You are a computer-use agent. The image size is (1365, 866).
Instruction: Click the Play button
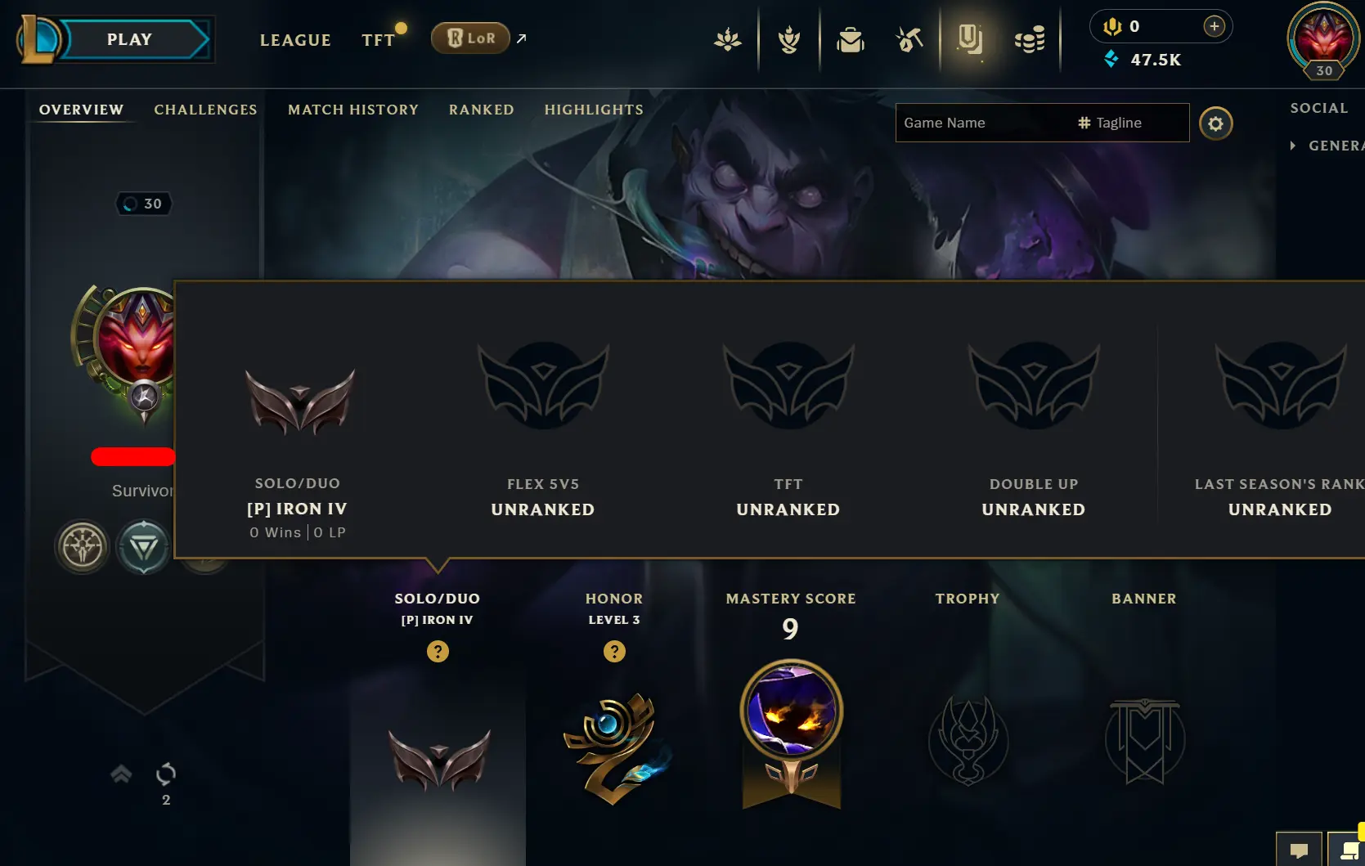coord(131,39)
